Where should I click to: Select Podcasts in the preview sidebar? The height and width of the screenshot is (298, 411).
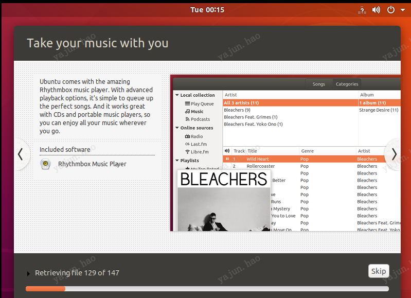(198, 119)
